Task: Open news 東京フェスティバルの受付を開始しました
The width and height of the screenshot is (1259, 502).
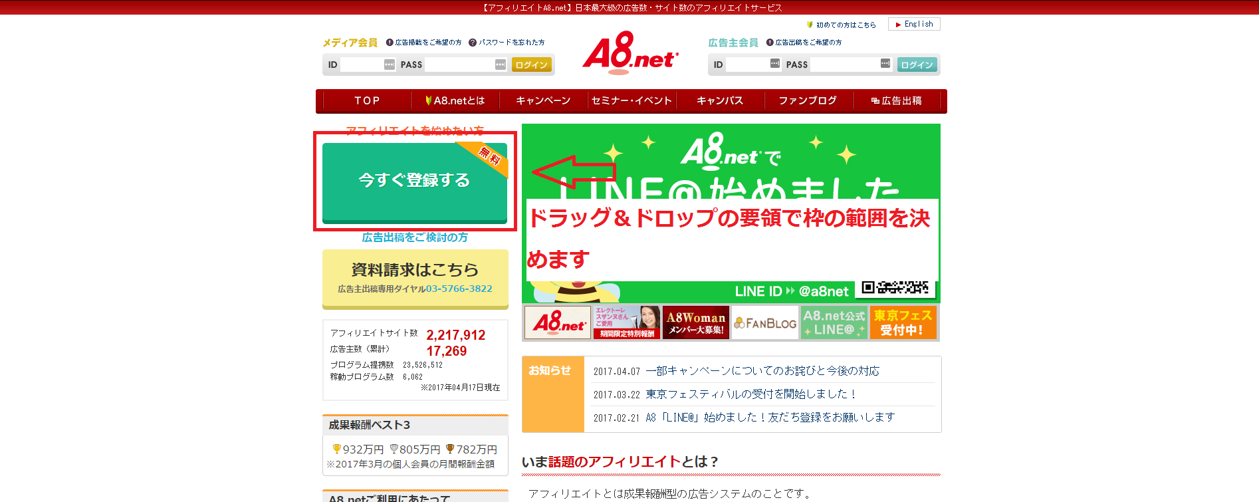Action: [x=751, y=394]
